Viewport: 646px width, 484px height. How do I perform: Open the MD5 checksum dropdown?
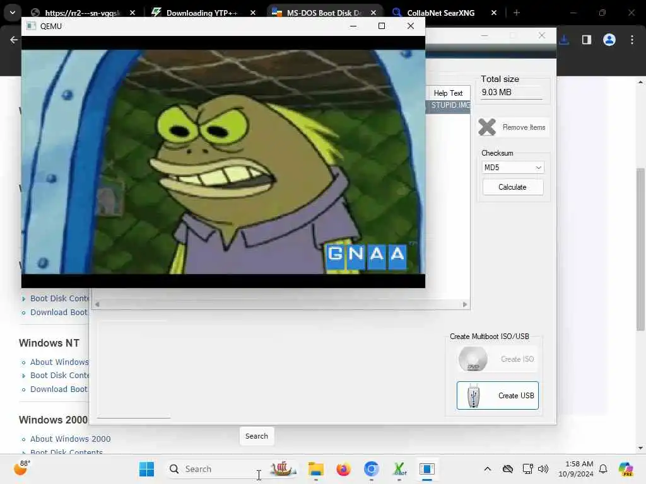click(x=512, y=168)
